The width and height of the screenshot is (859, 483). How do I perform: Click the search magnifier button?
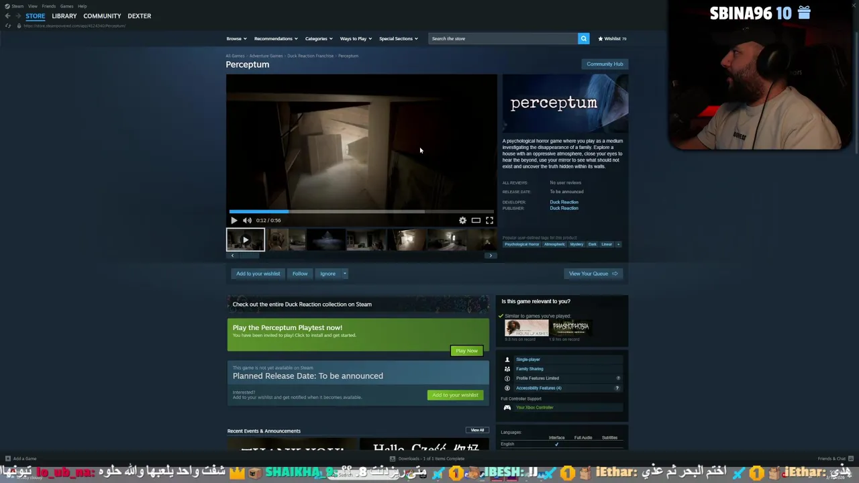584,38
